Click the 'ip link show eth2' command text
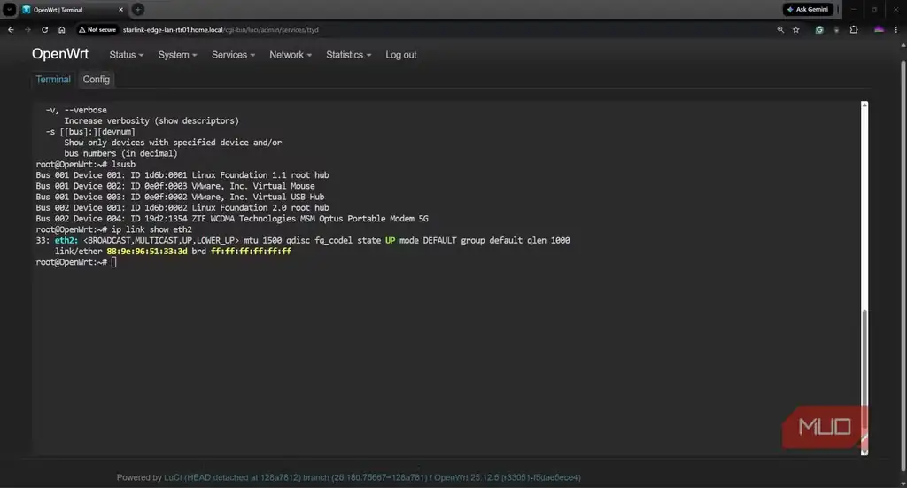Viewport: 907px width, 488px height. (151, 229)
